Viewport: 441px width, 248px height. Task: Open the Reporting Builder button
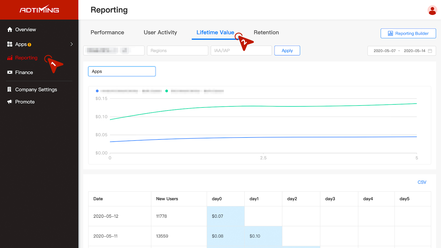408,33
